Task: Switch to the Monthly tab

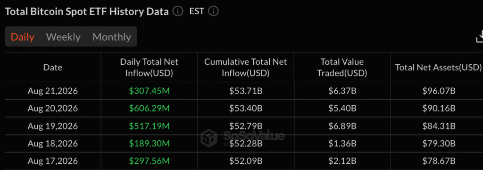Action: pos(112,37)
